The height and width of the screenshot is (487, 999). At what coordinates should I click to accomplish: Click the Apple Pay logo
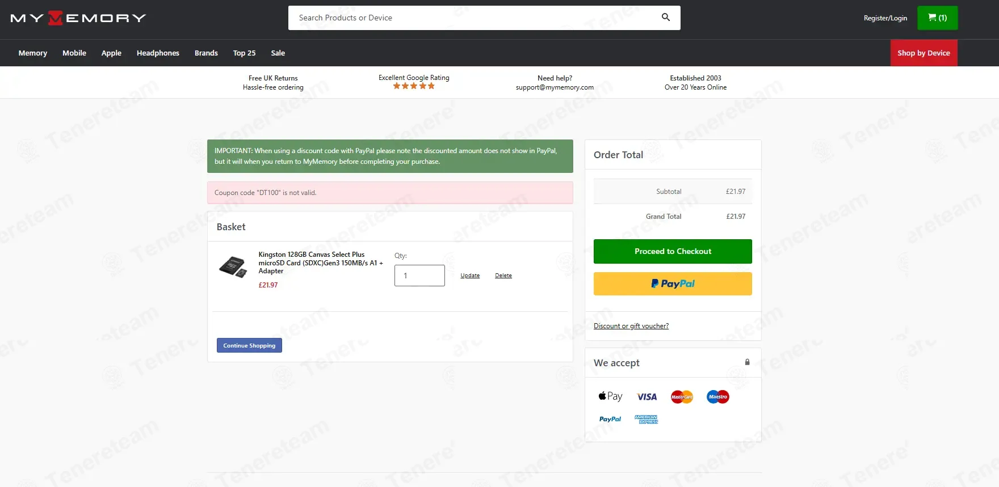pyautogui.click(x=610, y=396)
